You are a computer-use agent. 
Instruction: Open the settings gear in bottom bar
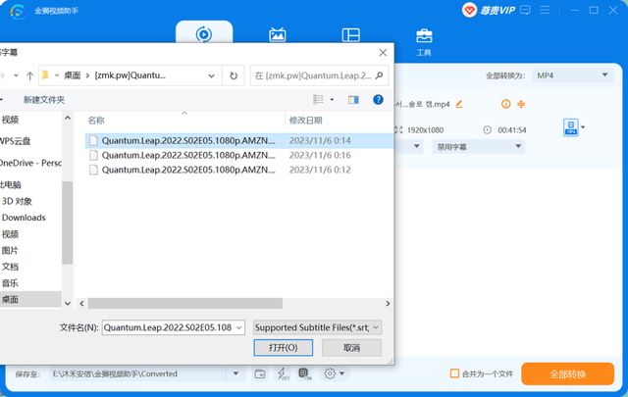(x=330, y=373)
